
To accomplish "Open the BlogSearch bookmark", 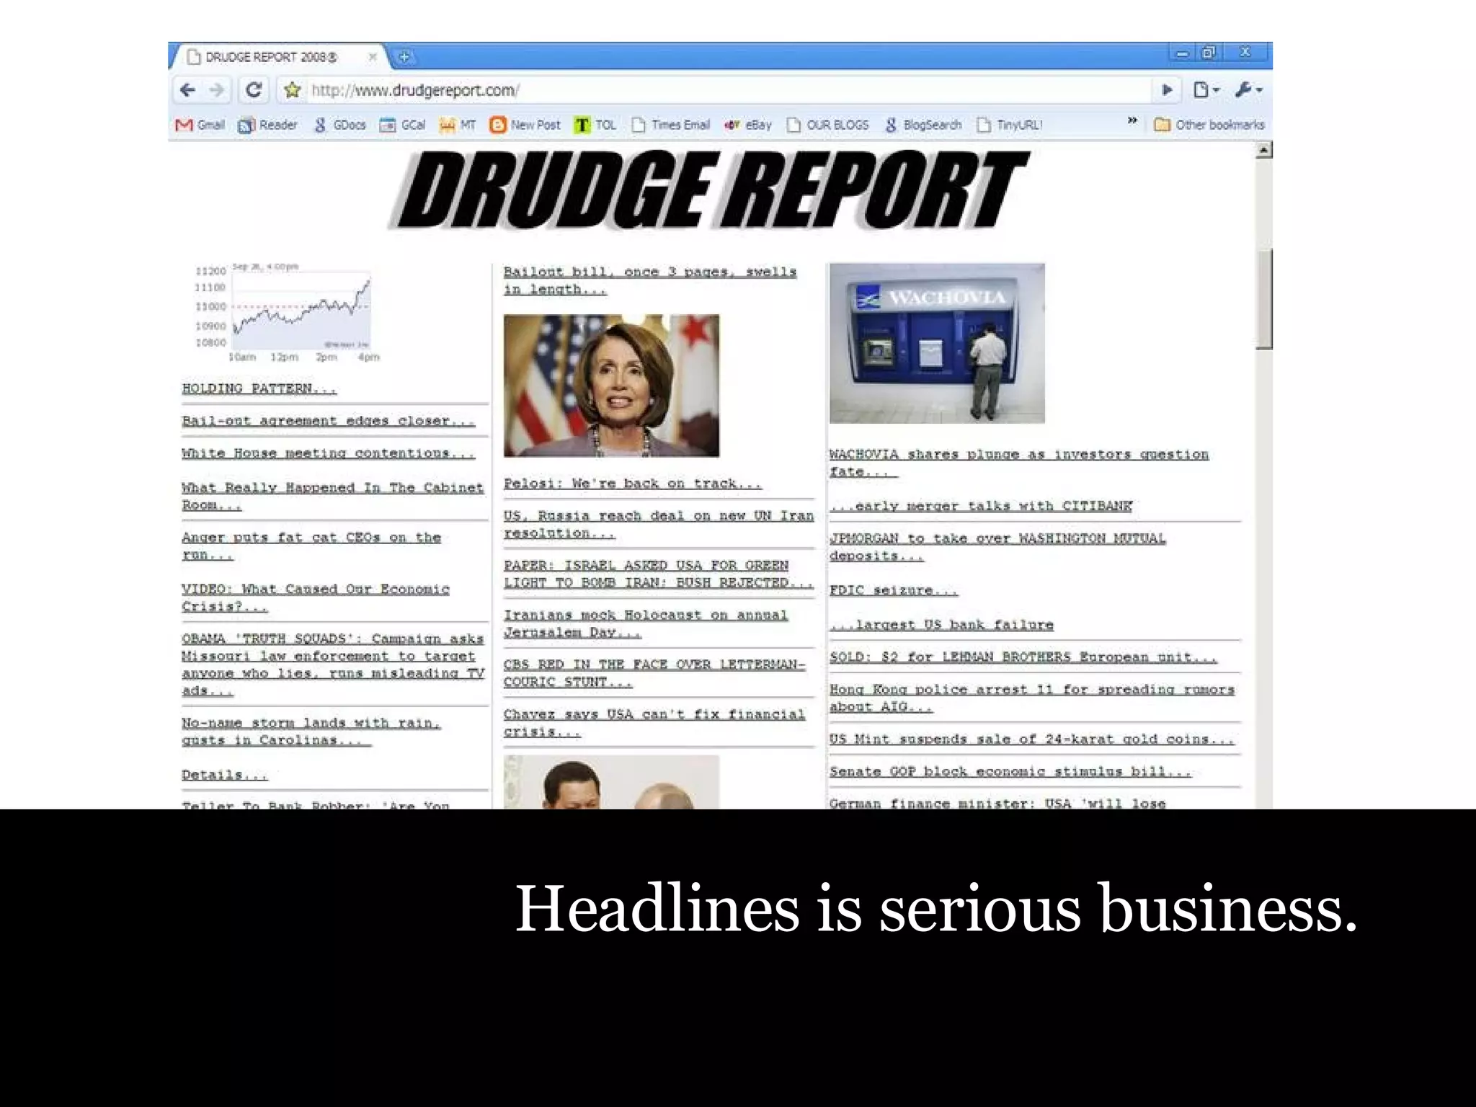I will point(923,125).
